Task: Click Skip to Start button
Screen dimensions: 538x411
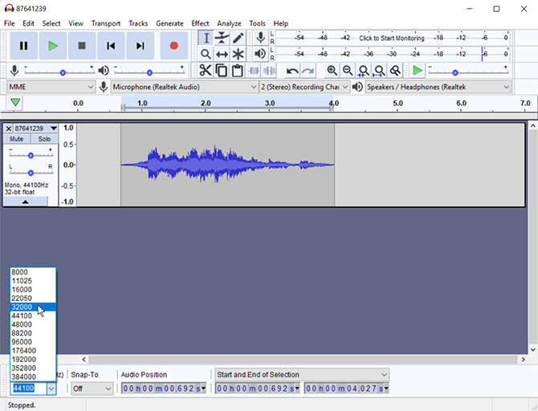Action: (112, 46)
